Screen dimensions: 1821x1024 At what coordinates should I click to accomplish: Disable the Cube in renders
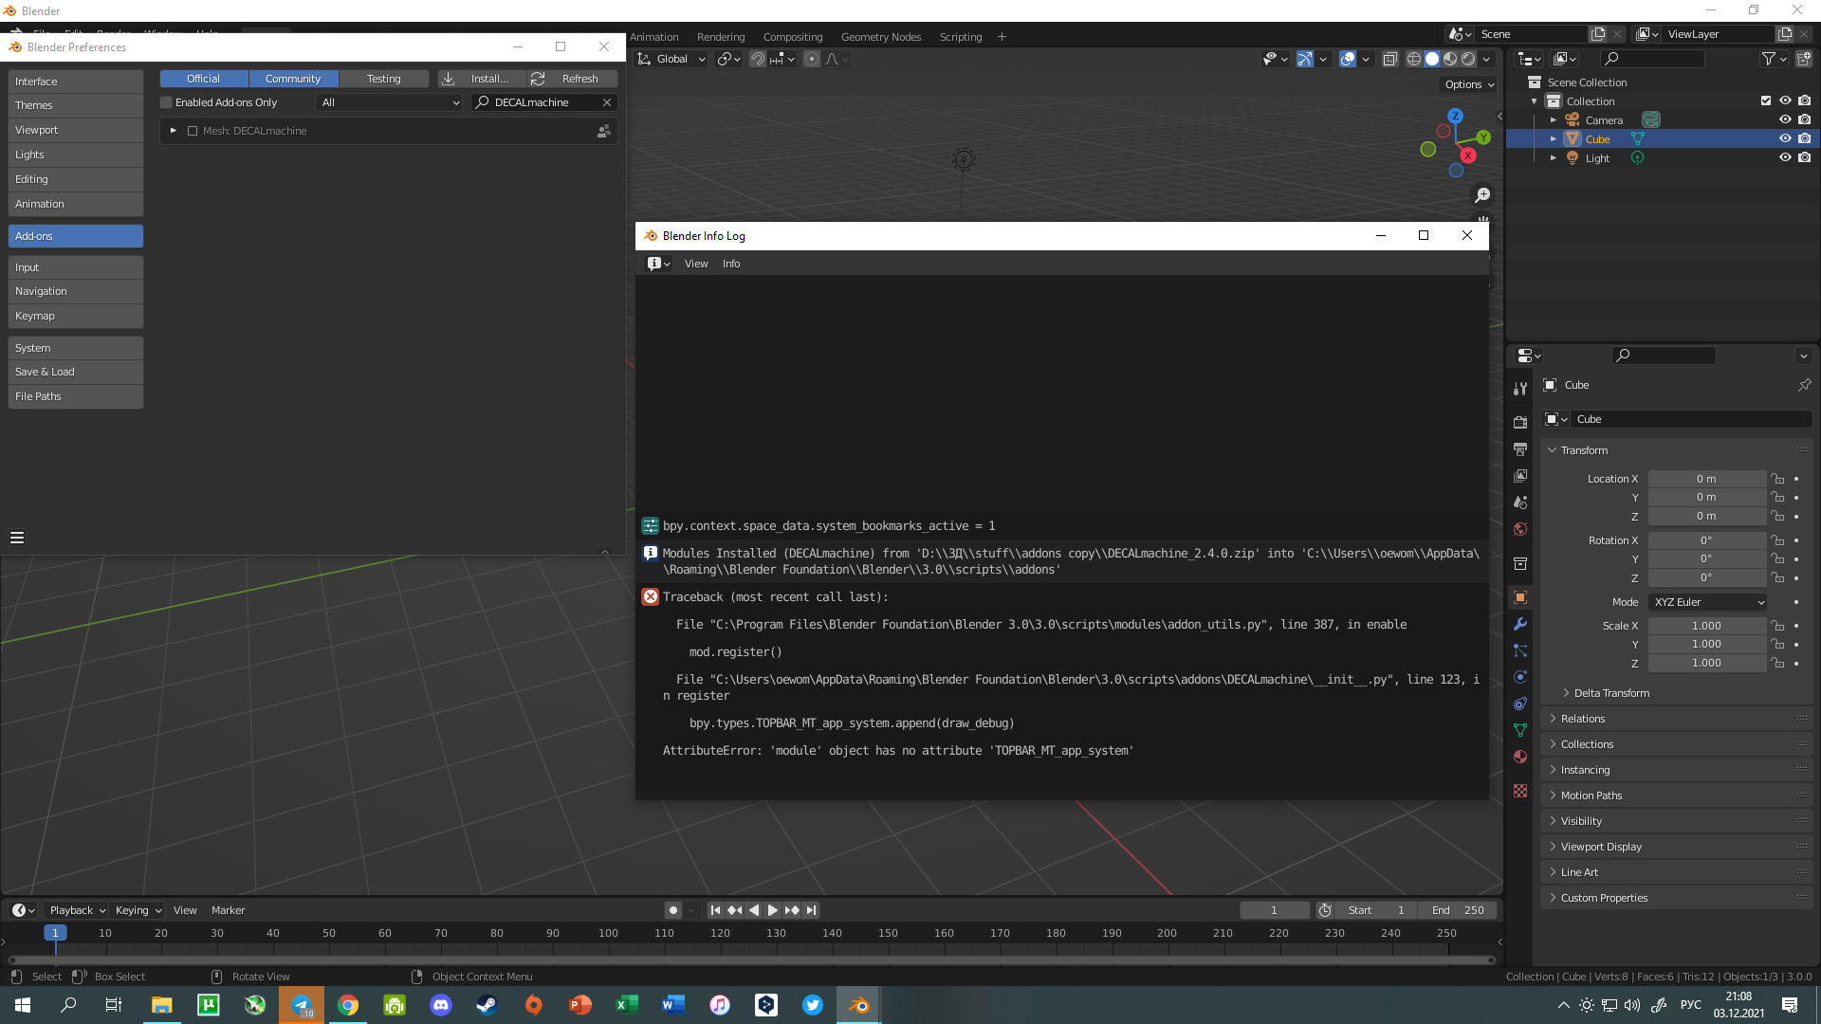point(1805,138)
